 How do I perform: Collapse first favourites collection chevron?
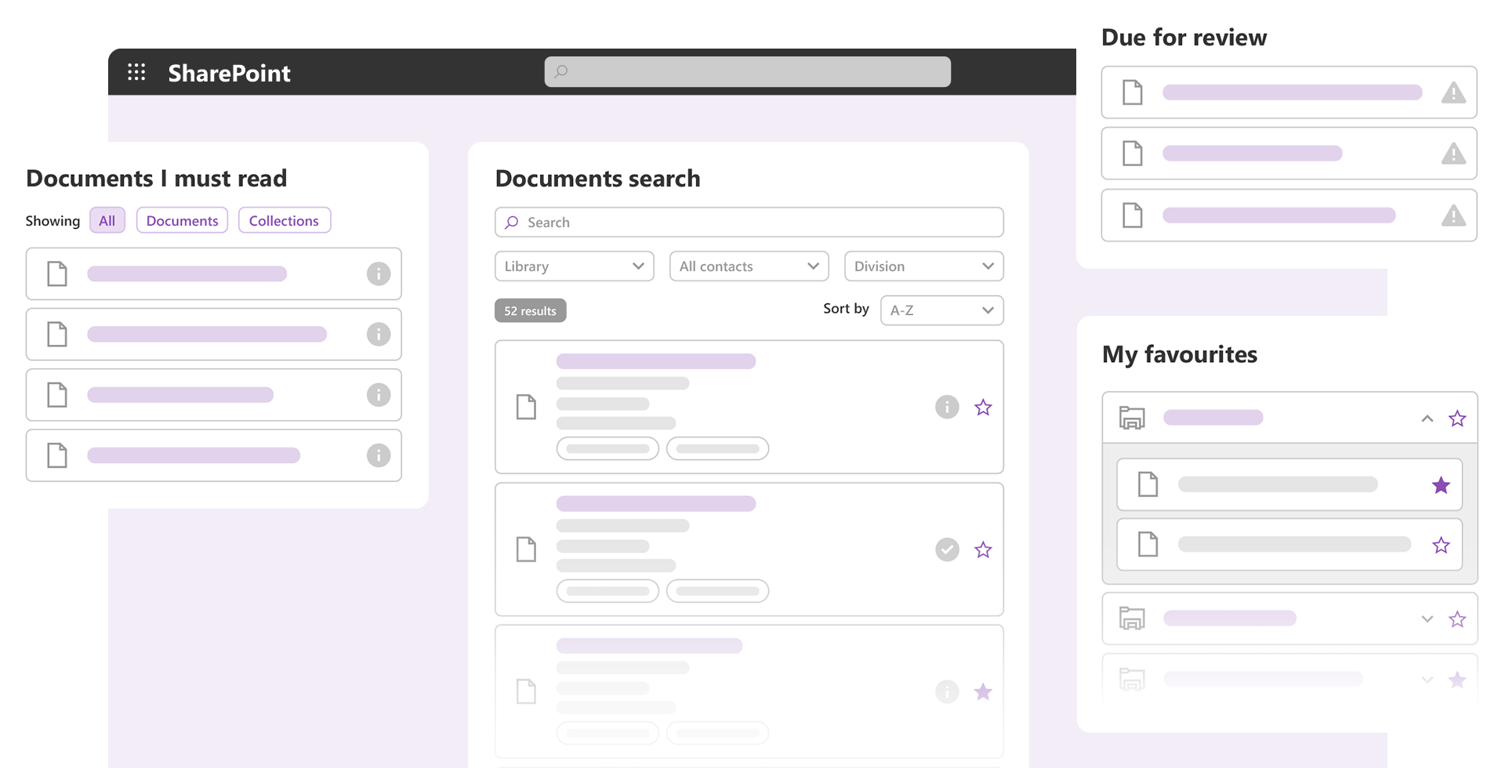coord(1427,418)
